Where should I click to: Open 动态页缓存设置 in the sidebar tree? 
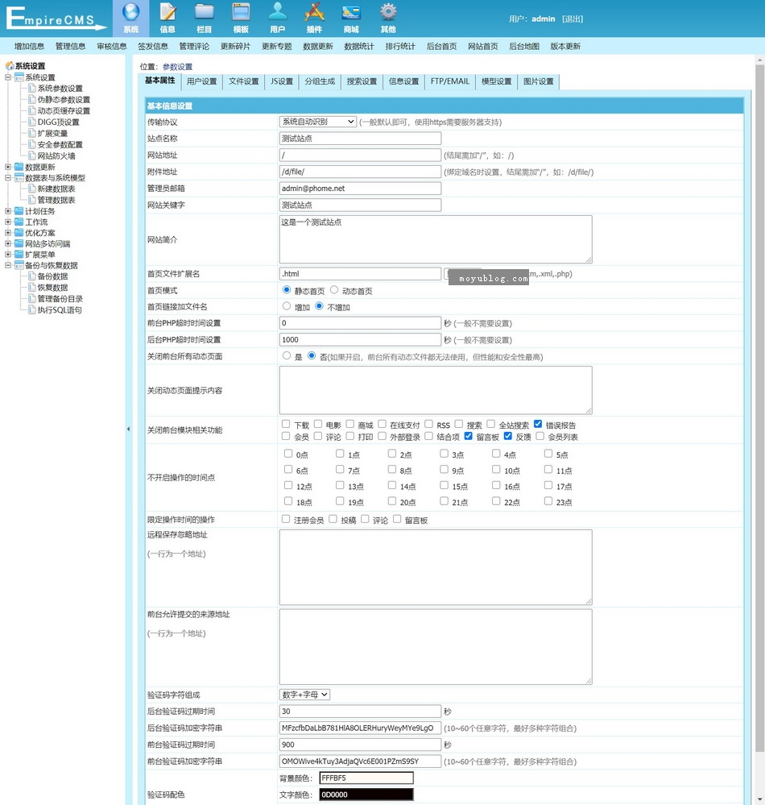[64, 111]
